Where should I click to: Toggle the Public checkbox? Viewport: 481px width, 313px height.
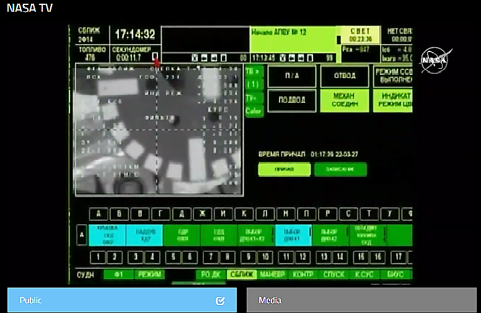pyautogui.click(x=220, y=301)
